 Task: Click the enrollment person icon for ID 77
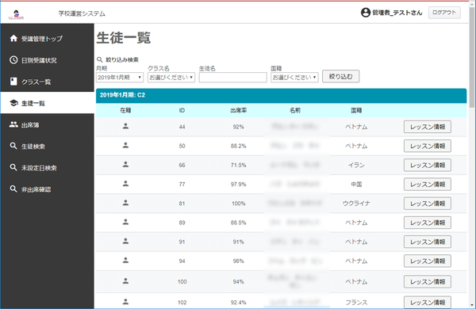[125, 184]
